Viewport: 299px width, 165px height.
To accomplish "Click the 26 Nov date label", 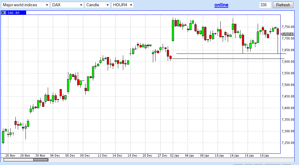I will tap(10, 155).
